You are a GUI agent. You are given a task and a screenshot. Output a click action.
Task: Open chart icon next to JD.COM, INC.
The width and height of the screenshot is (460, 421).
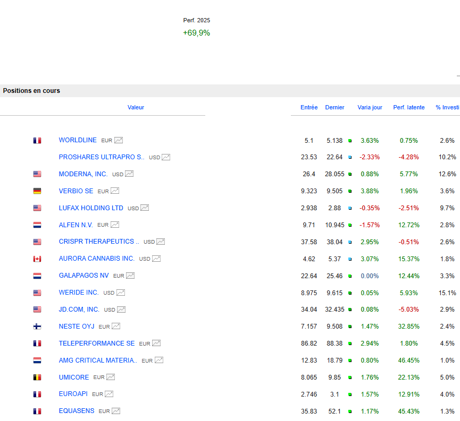click(x=121, y=310)
